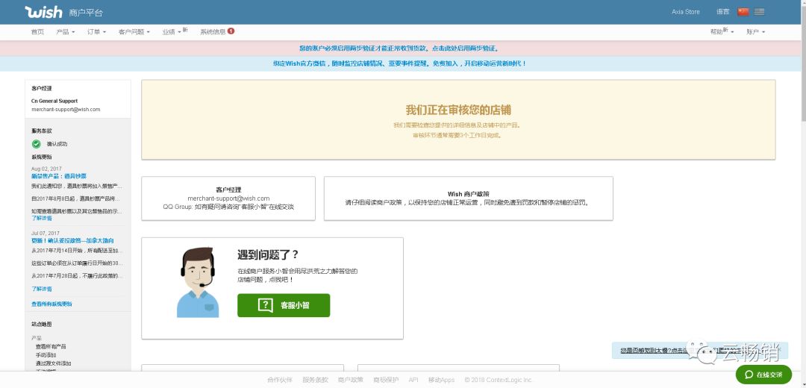This screenshot has height=388, width=806.
Task: Click the 语言 label in the header
Action: tap(722, 12)
